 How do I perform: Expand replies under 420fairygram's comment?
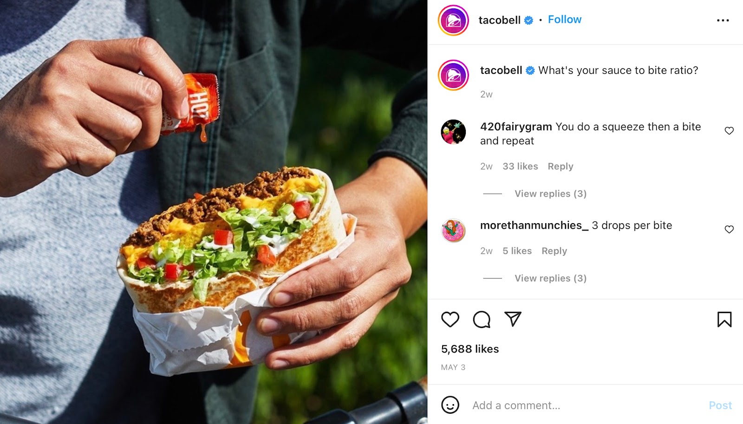550,193
